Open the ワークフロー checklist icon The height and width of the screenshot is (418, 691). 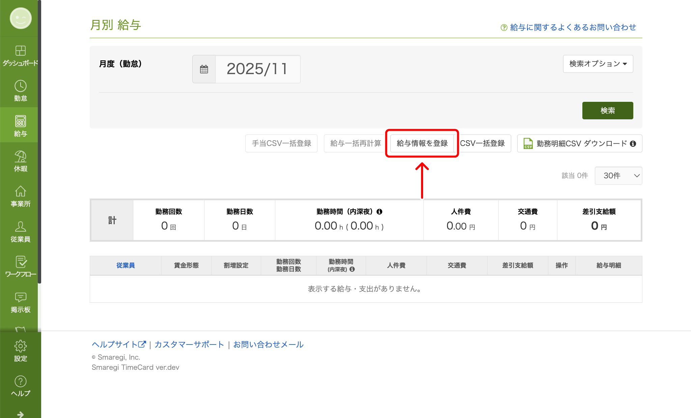20,262
